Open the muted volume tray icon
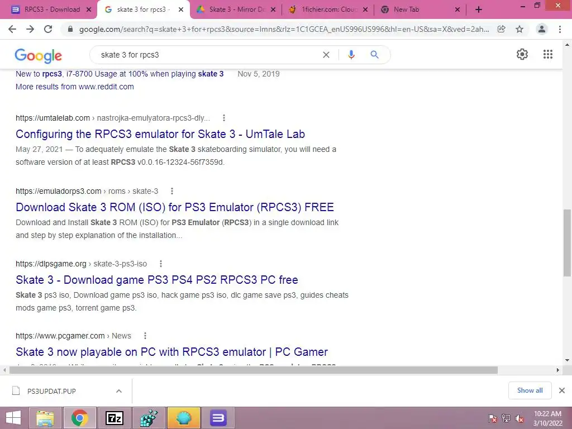572x429 pixels. click(x=519, y=418)
